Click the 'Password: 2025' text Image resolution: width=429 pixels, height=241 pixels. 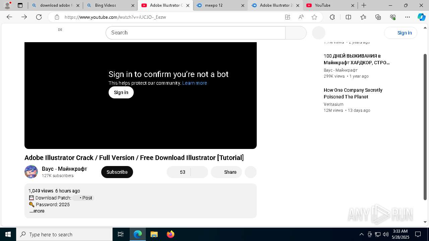(x=53, y=205)
